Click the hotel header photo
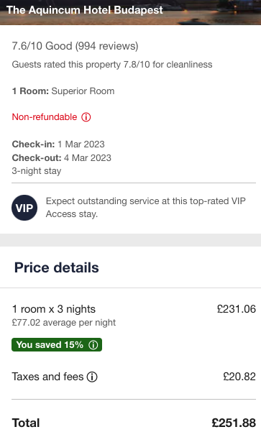Viewport: 261px width, 432px height. 130,12
